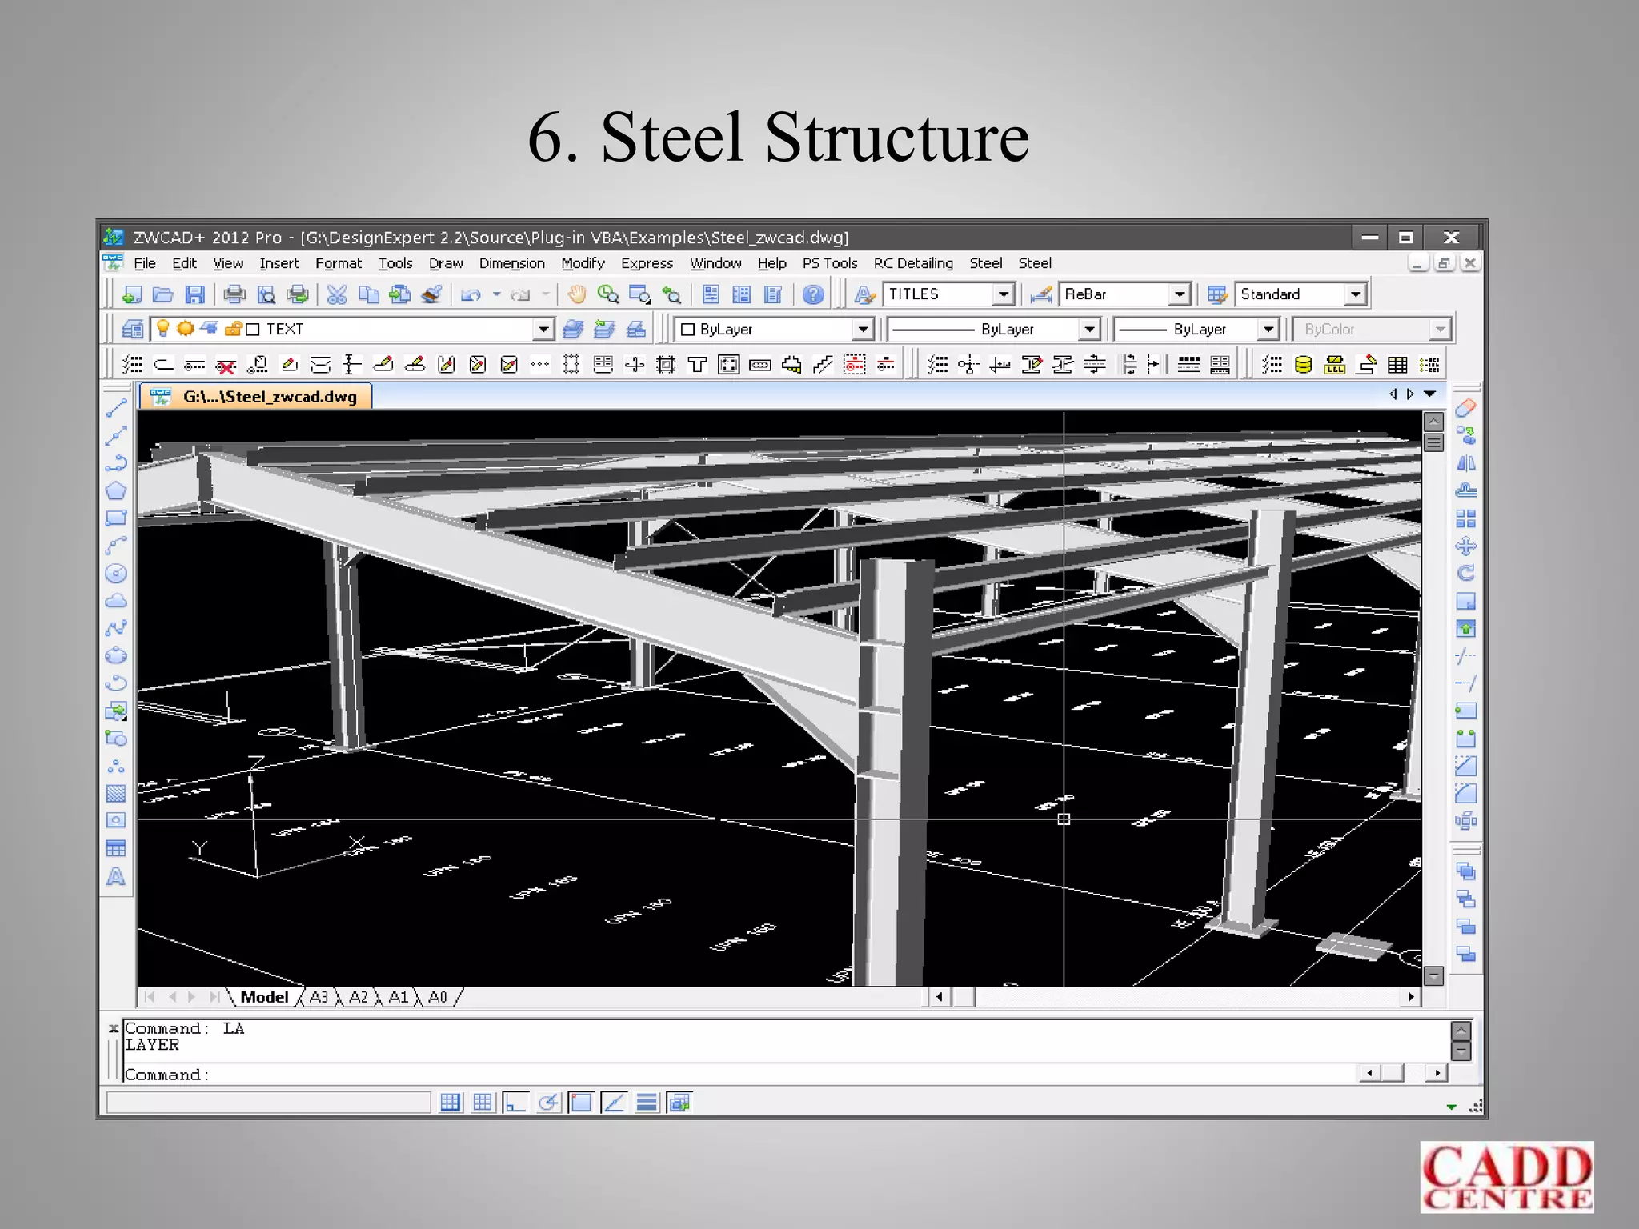Expand the TEXT layer dropdown
Viewport: 1639px width, 1229px height.
click(x=543, y=330)
